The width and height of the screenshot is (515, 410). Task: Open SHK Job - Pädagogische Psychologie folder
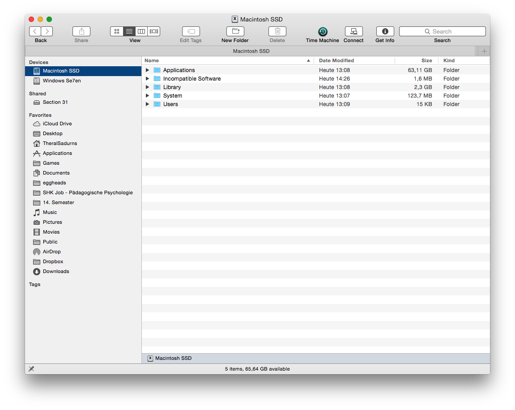[83, 193]
